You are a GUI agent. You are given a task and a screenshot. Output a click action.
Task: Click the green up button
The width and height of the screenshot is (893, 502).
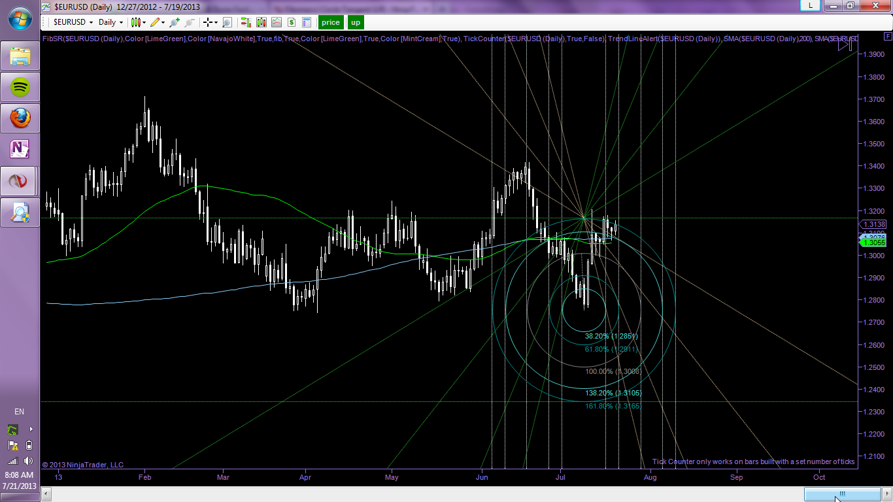[x=356, y=22]
